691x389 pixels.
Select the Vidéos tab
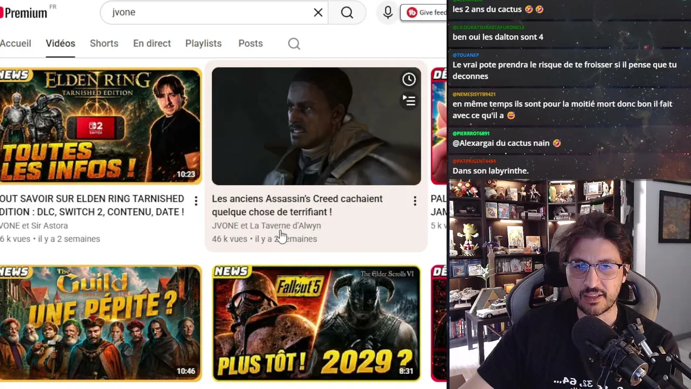(60, 43)
